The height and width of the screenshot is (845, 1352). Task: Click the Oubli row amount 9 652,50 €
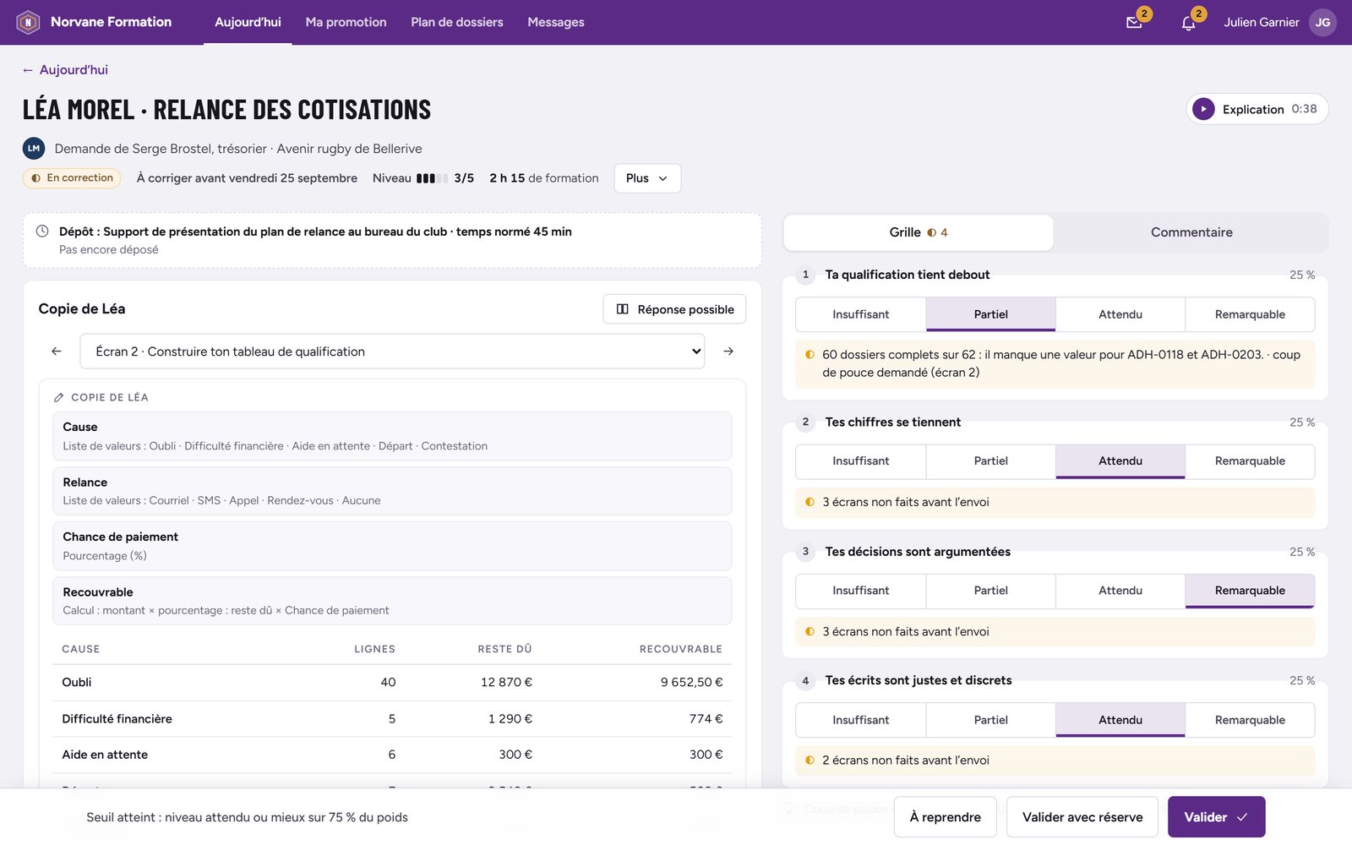click(691, 683)
